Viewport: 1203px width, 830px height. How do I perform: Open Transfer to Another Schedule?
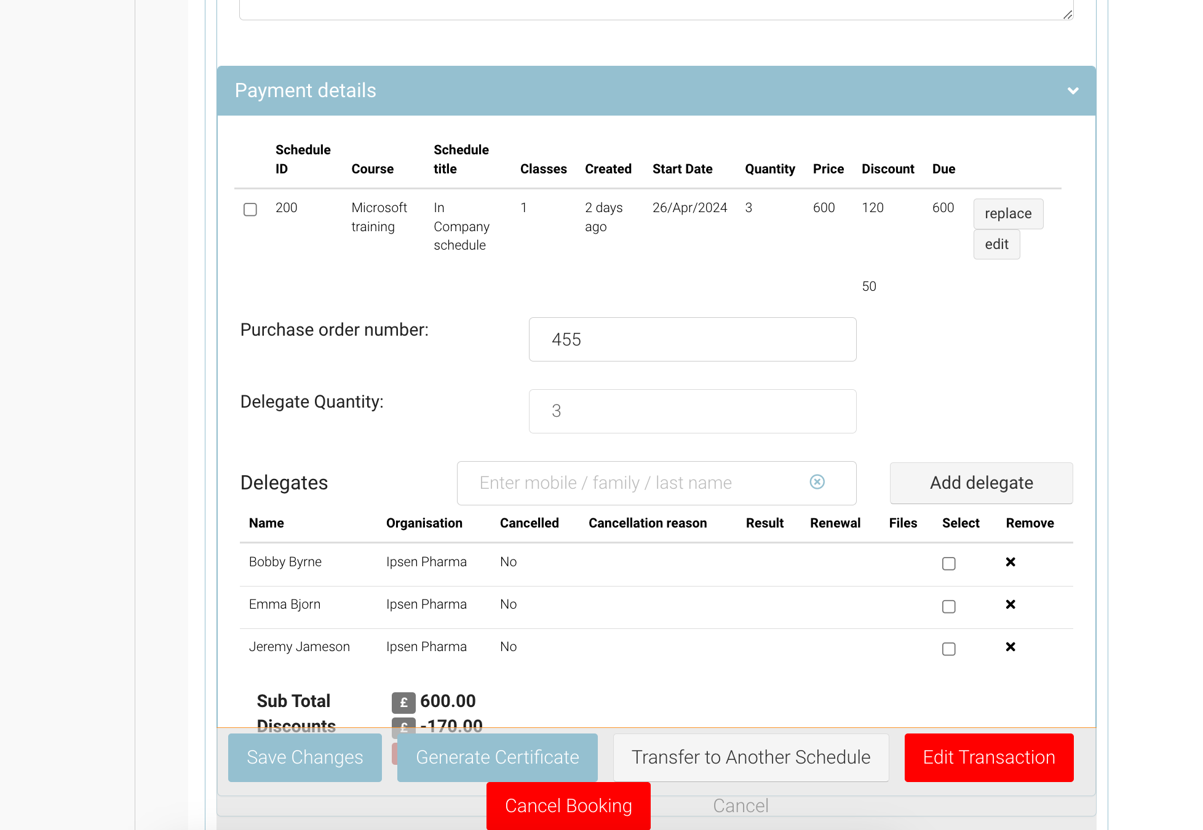750,757
